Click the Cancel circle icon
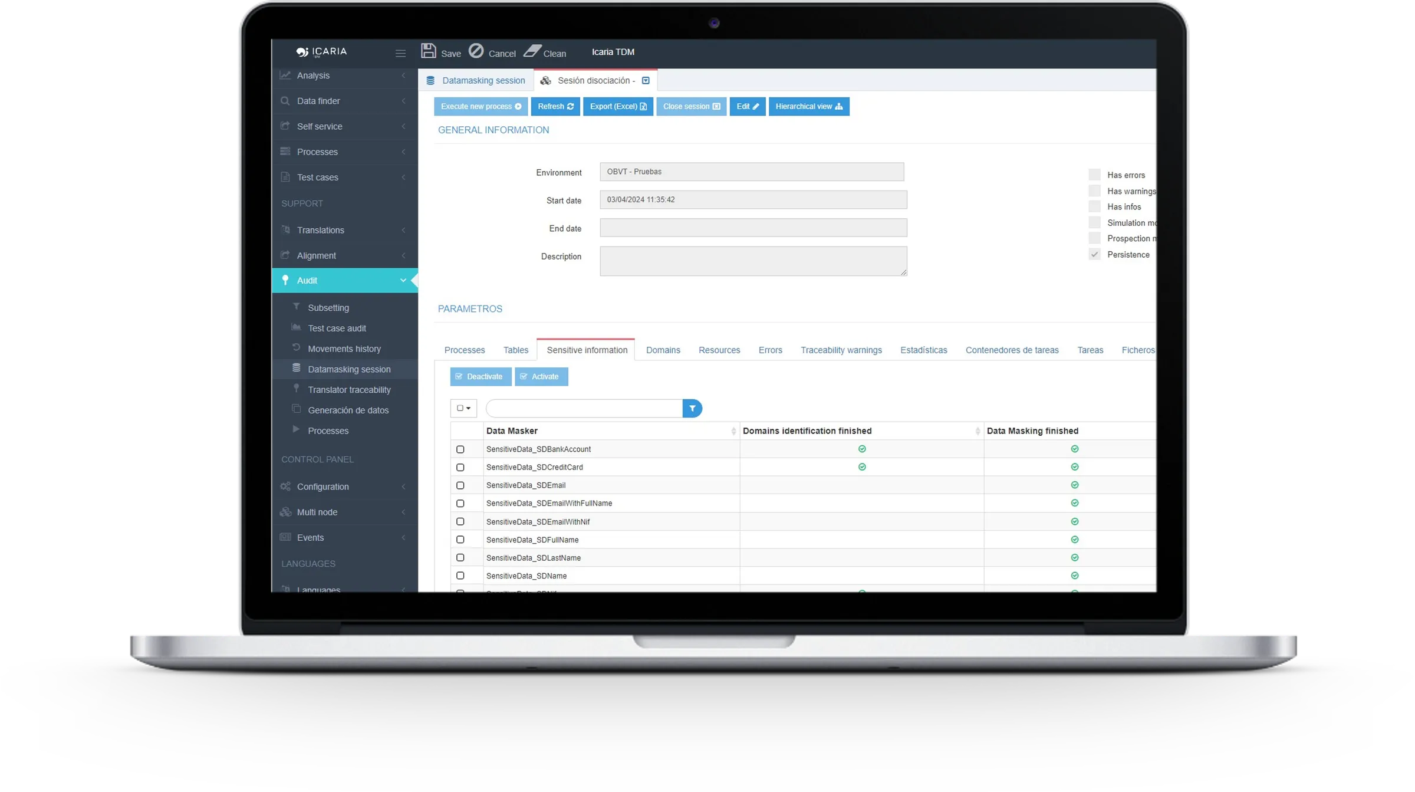Image resolution: width=1415 pixels, height=792 pixels. click(x=476, y=51)
